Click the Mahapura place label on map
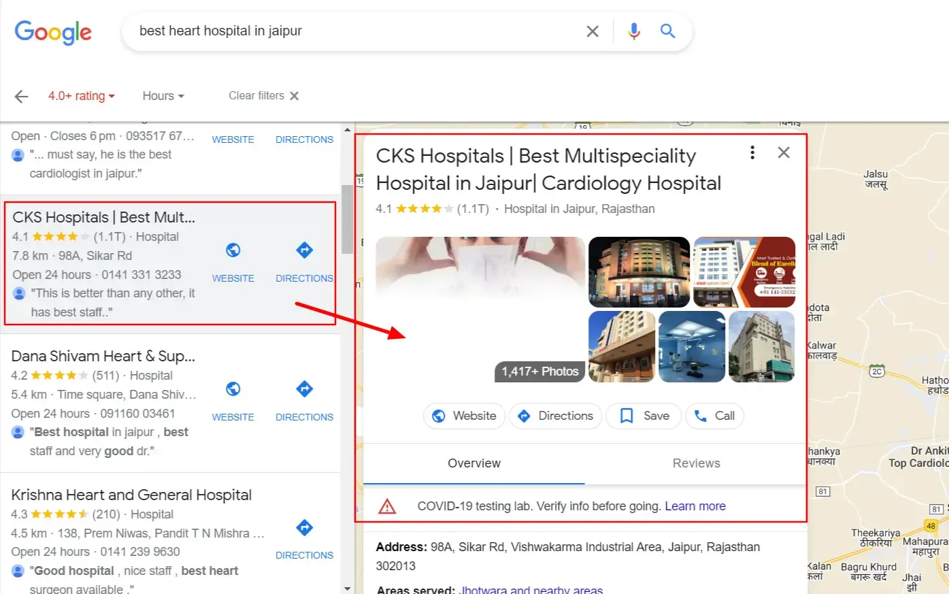 point(925,546)
